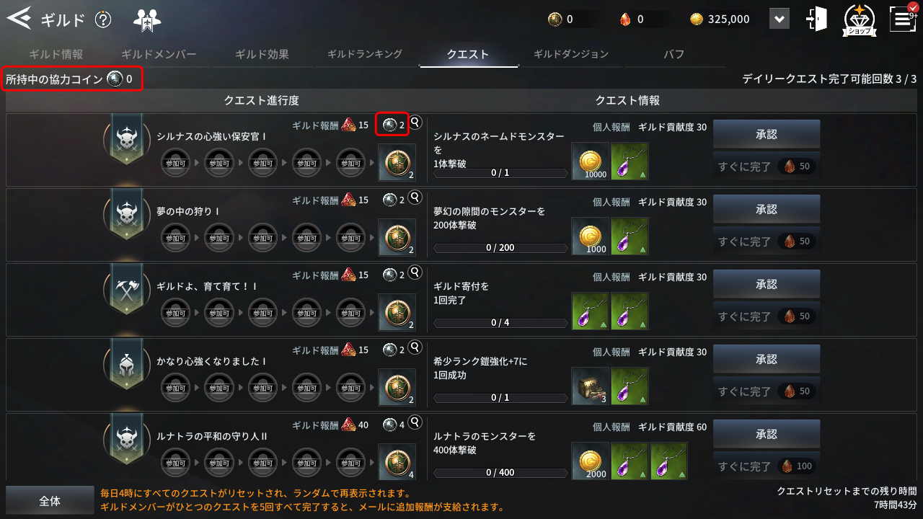Expand the currency dropdown arrow
923x519 pixels.
click(x=780, y=19)
